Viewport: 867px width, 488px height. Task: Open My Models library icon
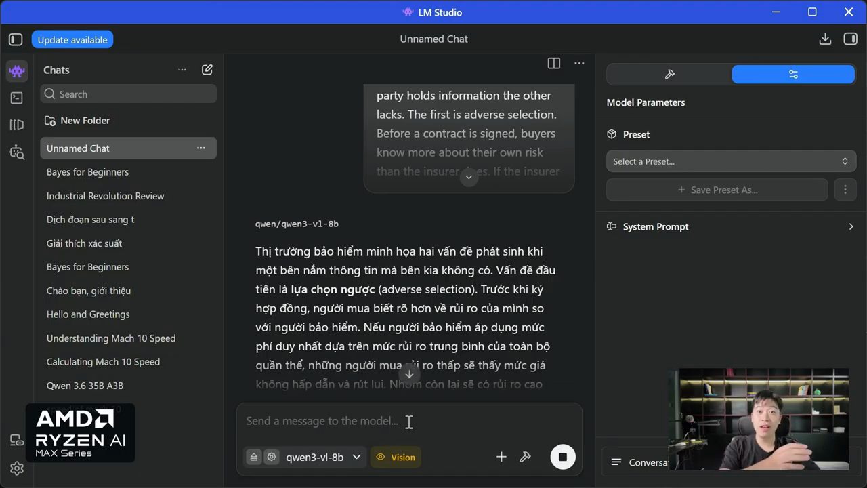17,125
